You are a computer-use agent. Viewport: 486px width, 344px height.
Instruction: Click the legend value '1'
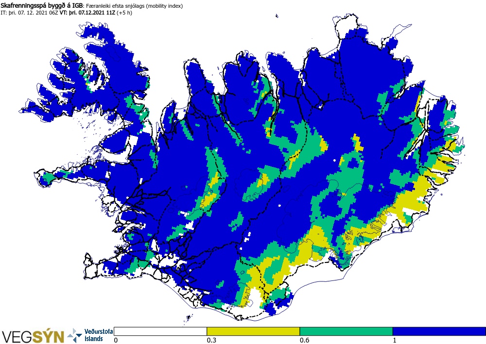point(395,340)
